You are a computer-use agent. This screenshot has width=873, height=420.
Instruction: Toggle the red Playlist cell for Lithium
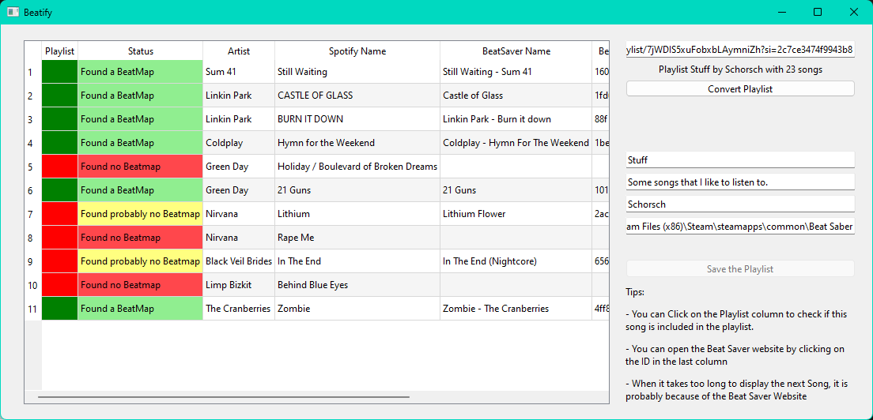pyautogui.click(x=60, y=214)
